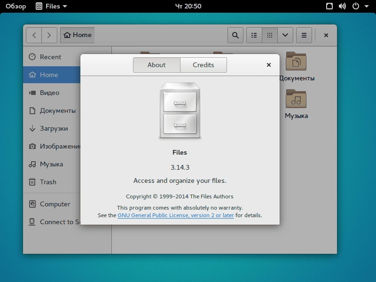Open the Обзор activities overview
This screenshot has width=376, height=282.
(16, 6)
